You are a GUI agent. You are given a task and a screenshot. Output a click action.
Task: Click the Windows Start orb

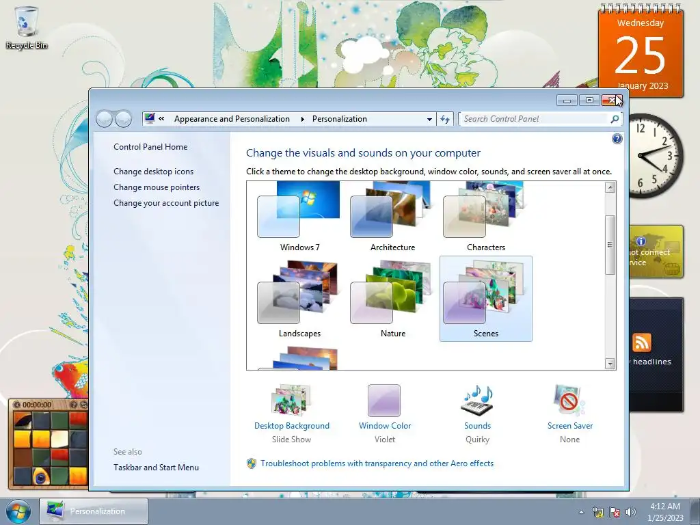tap(18, 511)
